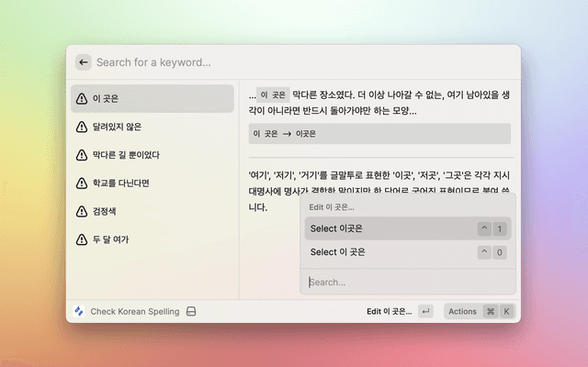The height and width of the screenshot is (367, 588).
Task: Click the '이 곳은 → 이곳은' correction box
Action: point(379,134)
